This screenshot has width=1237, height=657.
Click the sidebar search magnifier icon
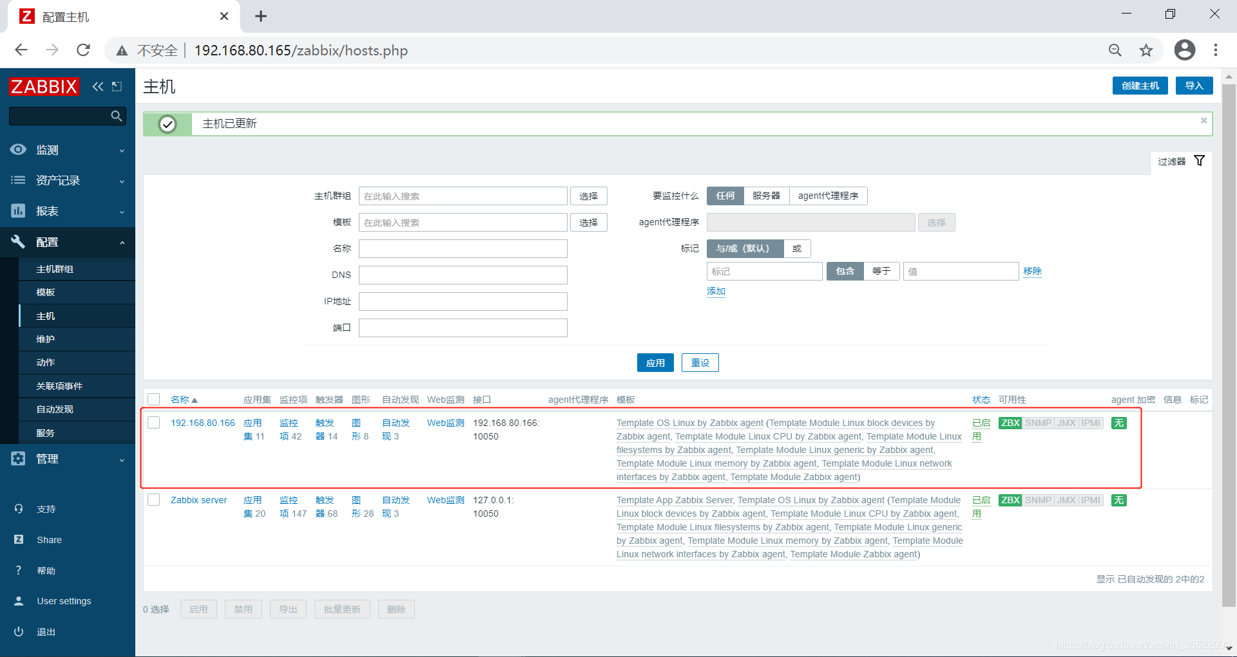point(117,116)
